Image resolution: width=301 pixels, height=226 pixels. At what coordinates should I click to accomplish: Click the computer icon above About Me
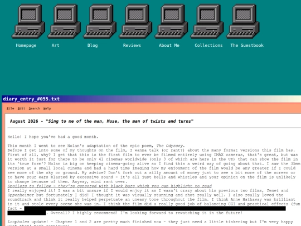[172, 21]
